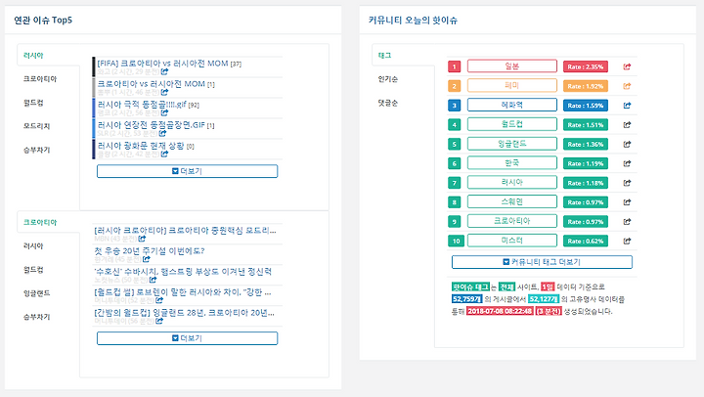
Task: Open the 미스터 tag button
Action: (512, 241)
